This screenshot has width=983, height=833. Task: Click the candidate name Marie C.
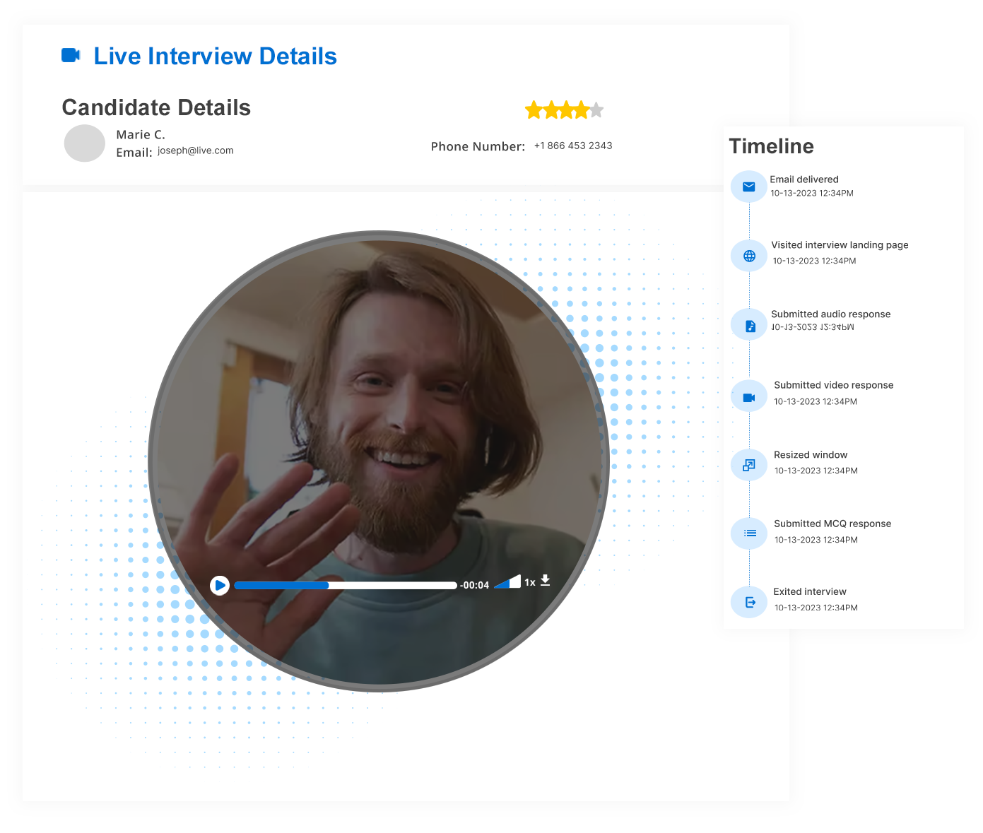pyautogui.click(x=141, y=134)
